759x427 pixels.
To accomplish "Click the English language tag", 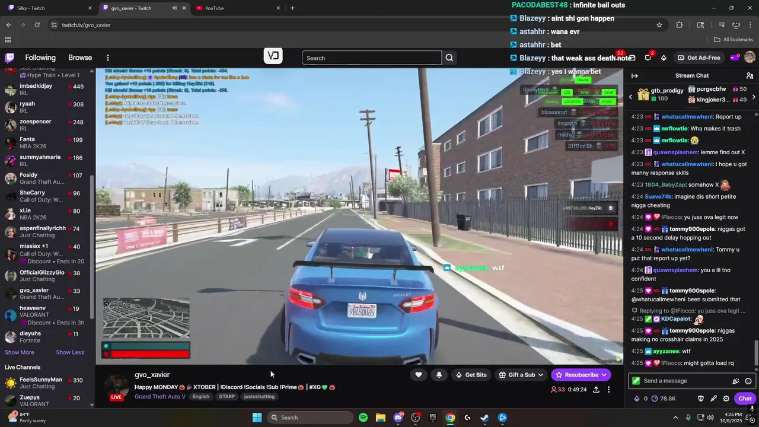I will coord(201,397).
